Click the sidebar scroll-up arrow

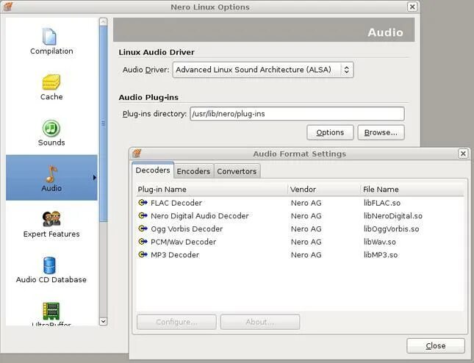tap(103, 22)
